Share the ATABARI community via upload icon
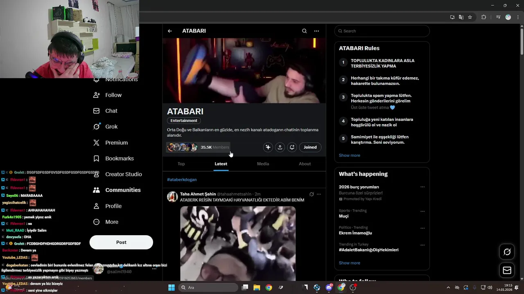 pos(280,147)
